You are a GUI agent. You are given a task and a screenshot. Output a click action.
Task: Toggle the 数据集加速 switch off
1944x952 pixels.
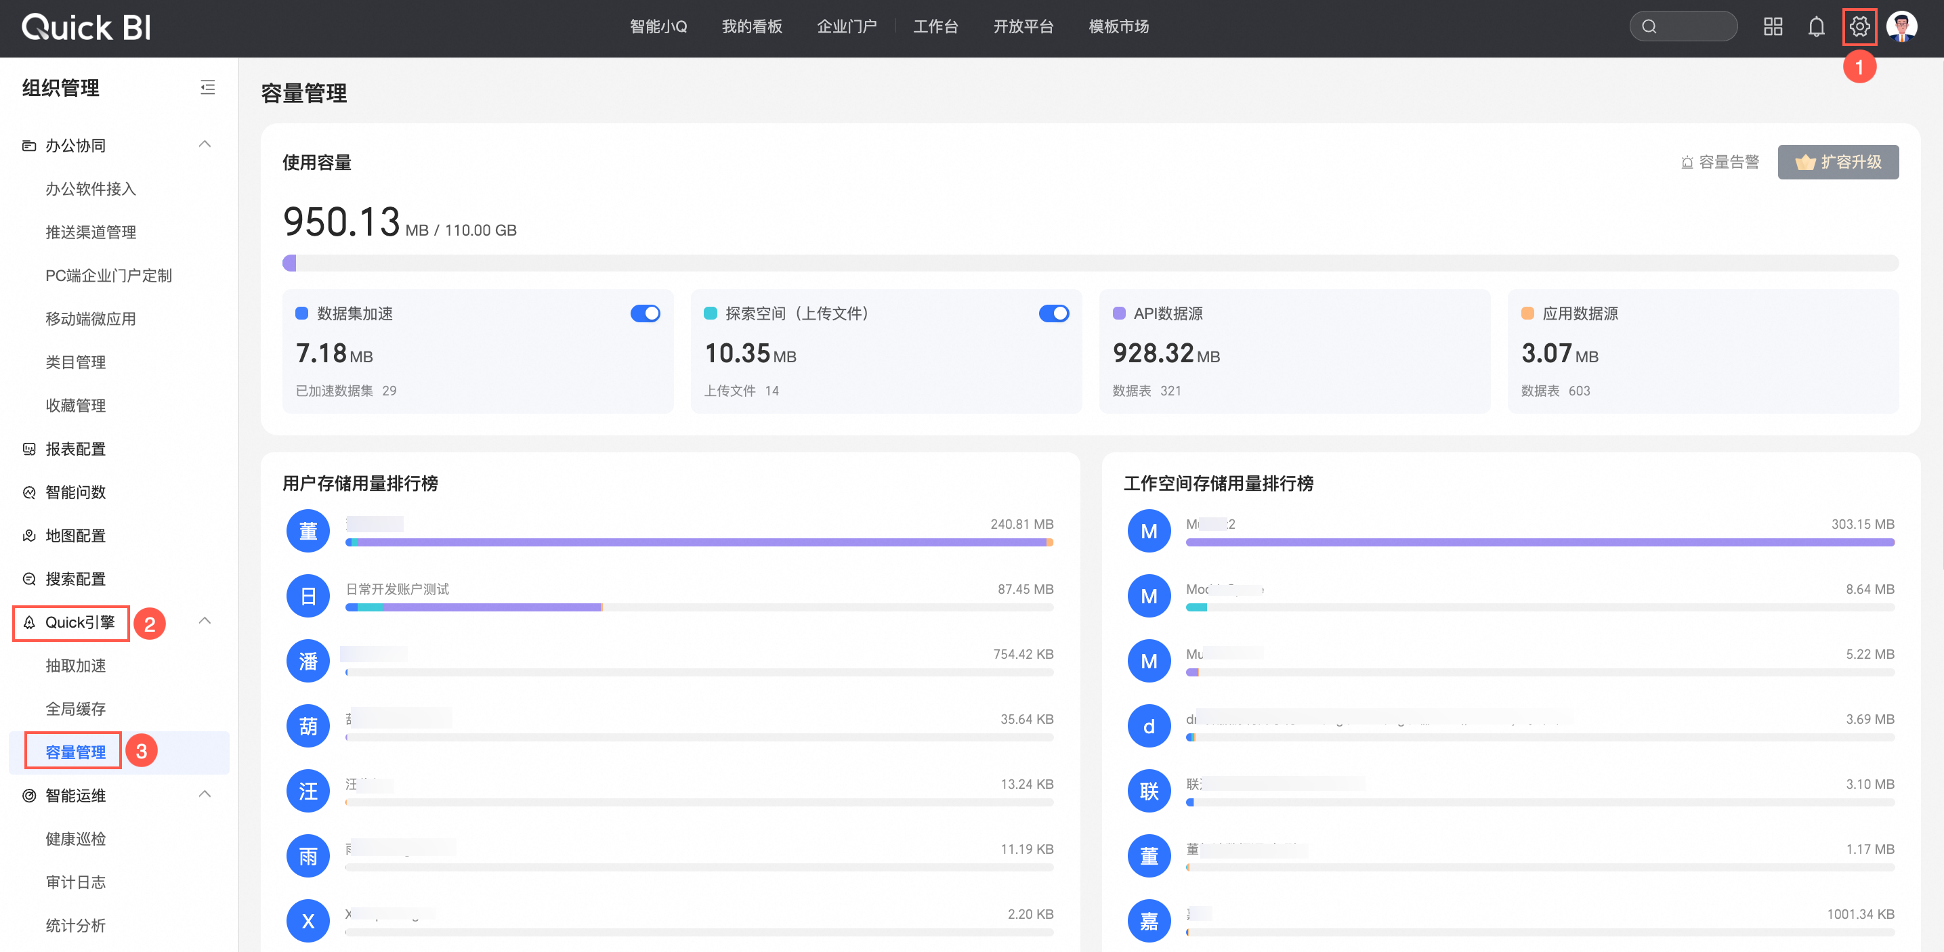pos(646,313)
